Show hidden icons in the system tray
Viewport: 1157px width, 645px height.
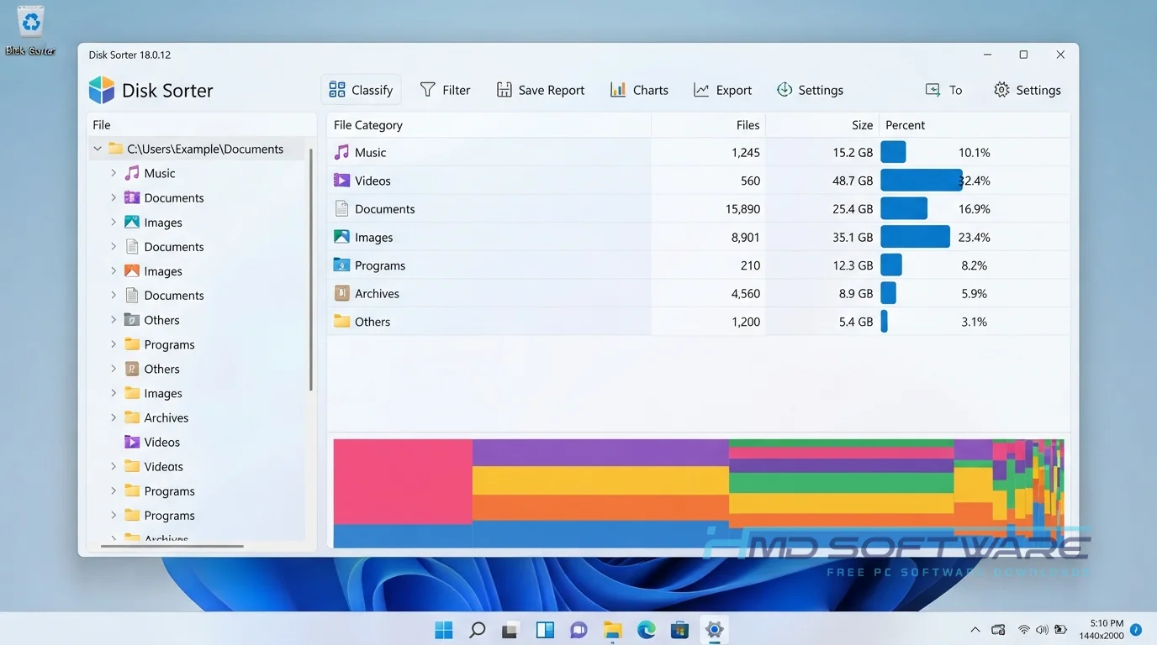click(x=975, y=630)
